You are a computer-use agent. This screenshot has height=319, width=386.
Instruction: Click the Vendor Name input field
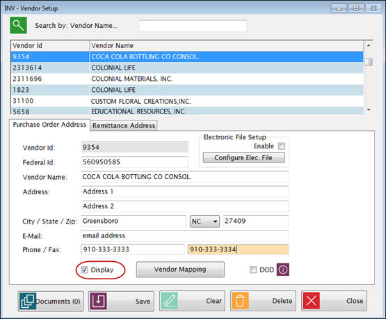185,177
